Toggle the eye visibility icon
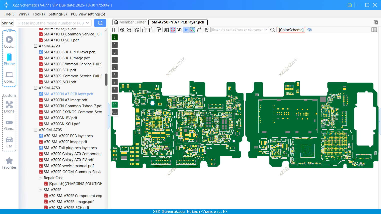Viewport: 381px width, 214px height. 310,30
